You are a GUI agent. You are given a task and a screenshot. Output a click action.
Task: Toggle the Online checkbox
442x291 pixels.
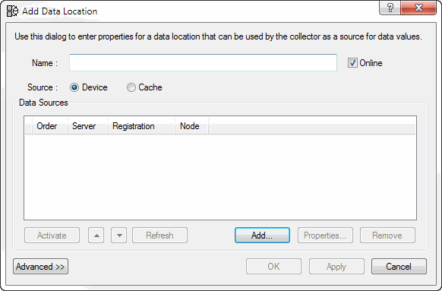(352, 62)
